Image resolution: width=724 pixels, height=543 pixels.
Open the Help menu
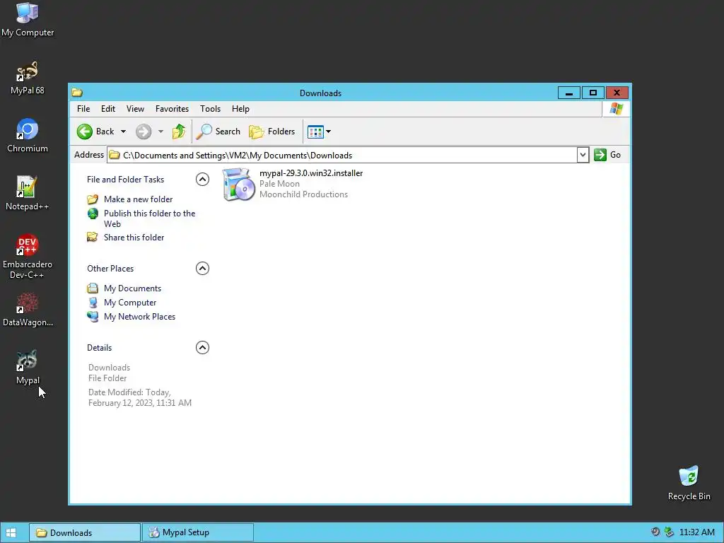tap(240, 108)
